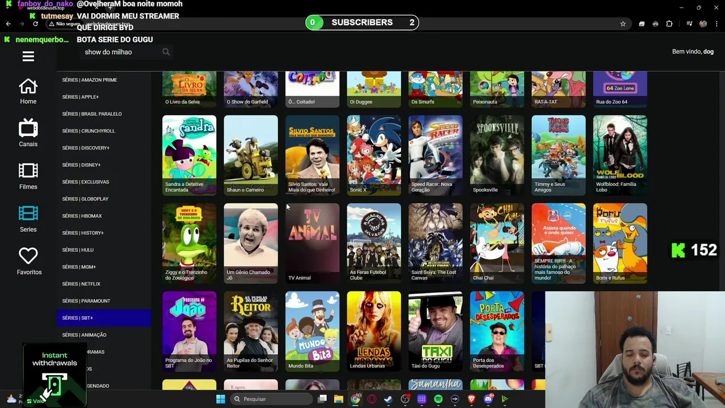Open the Spooksville poster
725x408 pixels.
pyautogui.click(x=497, y=155)
